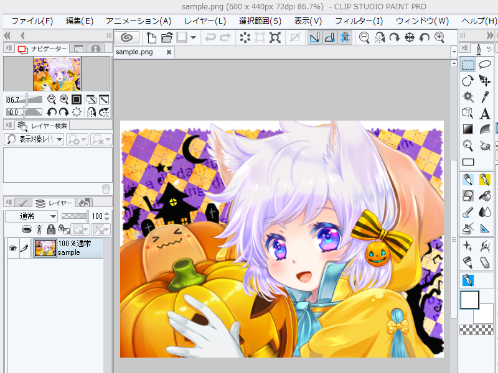The width and height of the screenshot is (498, 373).
Task: Select the Text tool (letter A)
Action: [x=485, y=113]
